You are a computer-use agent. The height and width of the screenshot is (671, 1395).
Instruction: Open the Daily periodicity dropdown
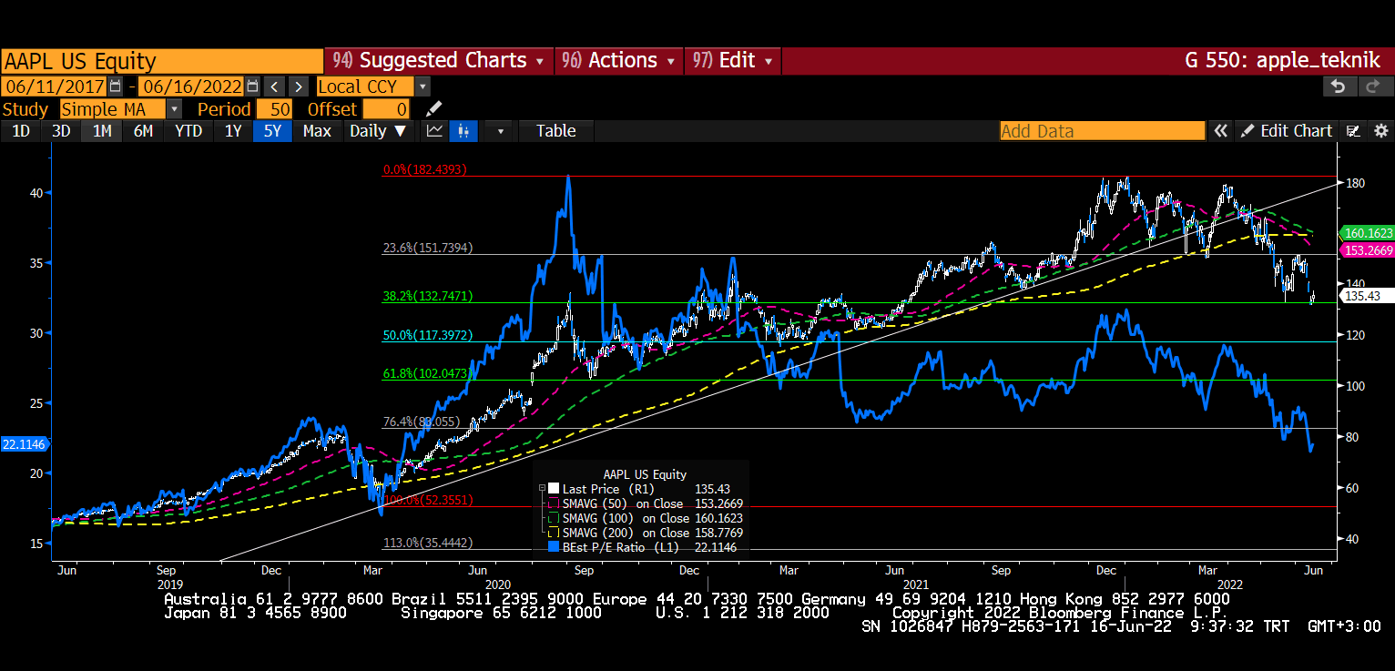tap(378, 131)
